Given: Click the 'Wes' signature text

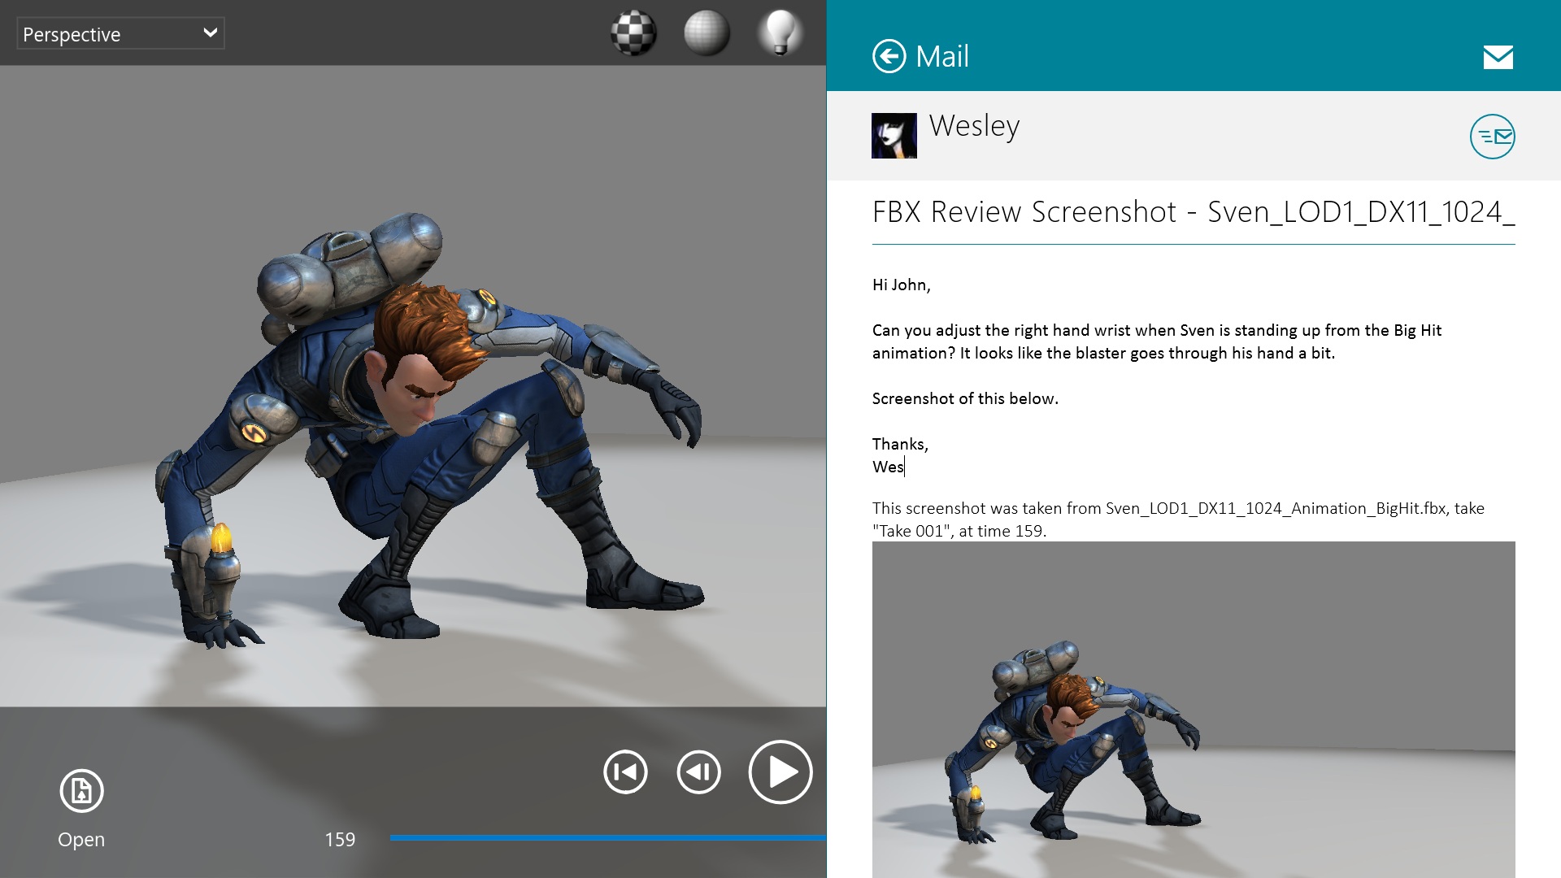Looking at the screenshot, I should [888, 467].
